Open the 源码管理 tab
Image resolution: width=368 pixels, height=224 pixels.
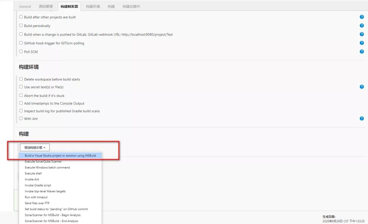[x=46, y=6]
